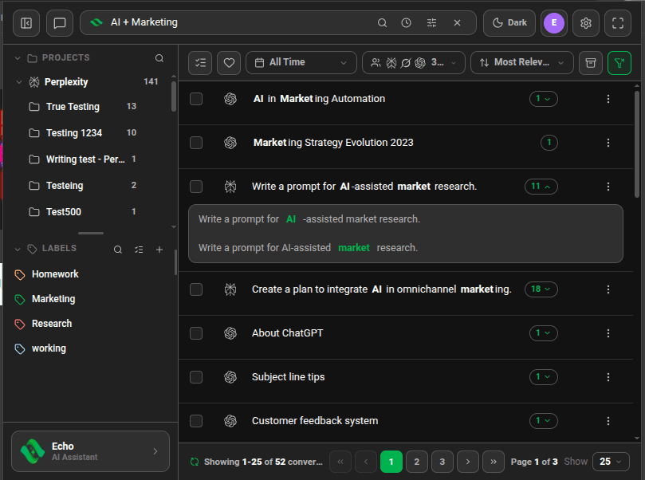Click the archive box icon
The width and height of the screenshot is (645, 480).
tap(591, 63)
